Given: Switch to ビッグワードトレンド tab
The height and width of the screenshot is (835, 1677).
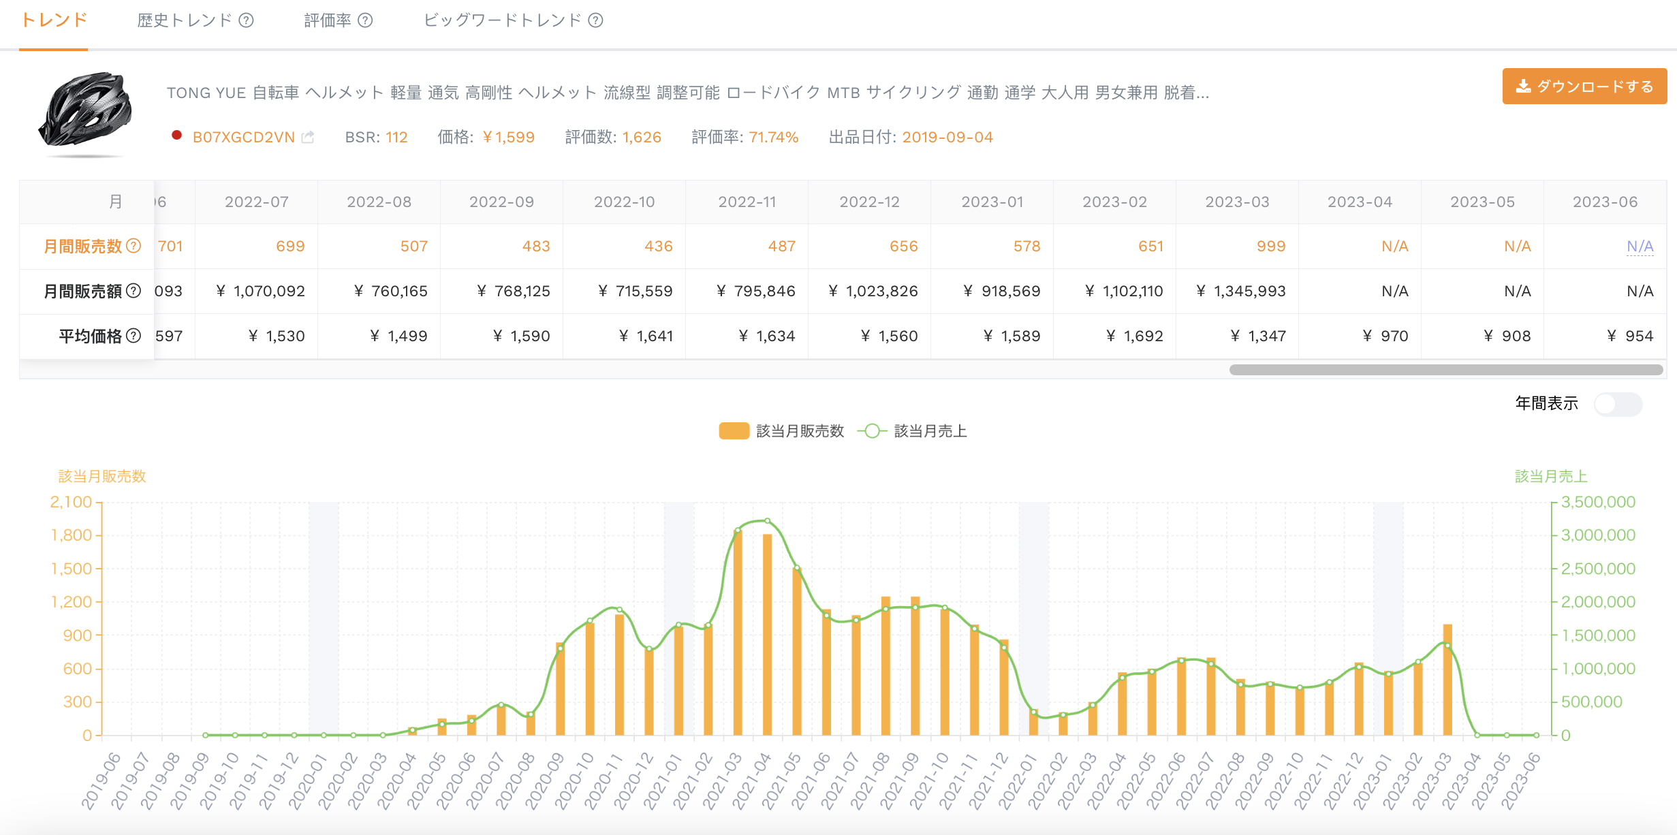Looking at the screenshot, I should click(503, 20).
